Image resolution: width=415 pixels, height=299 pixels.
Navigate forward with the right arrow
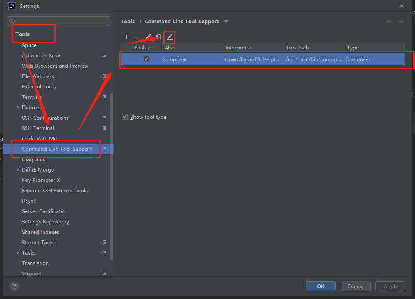[400, 22]
